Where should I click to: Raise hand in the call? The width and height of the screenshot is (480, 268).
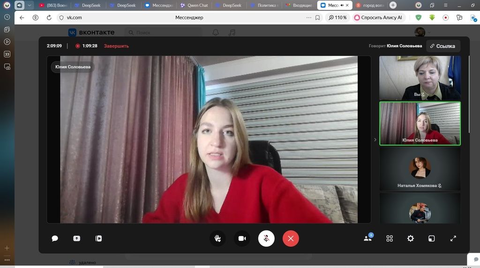click(217, 238)
